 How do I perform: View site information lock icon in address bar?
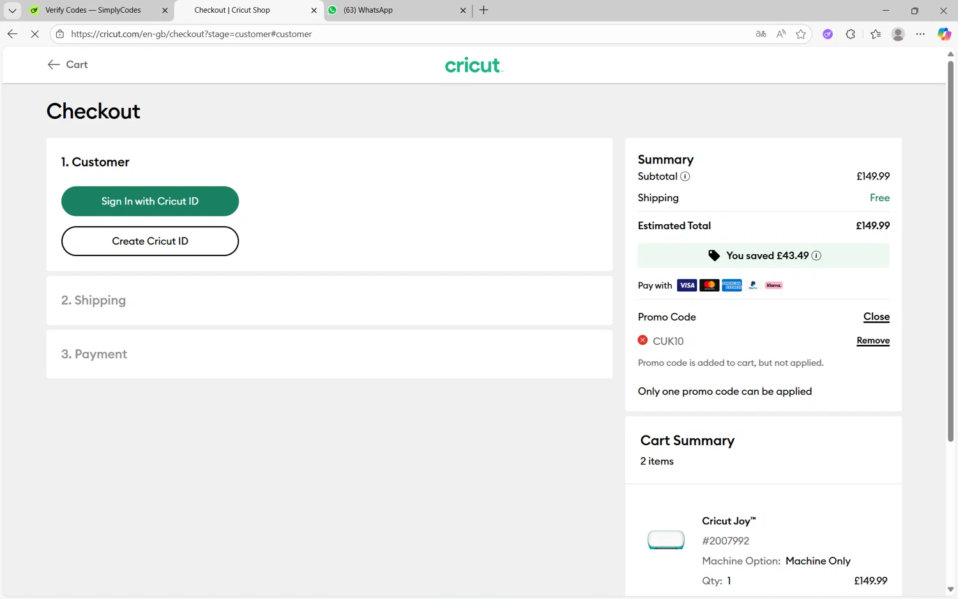click(x=60, y=34)
